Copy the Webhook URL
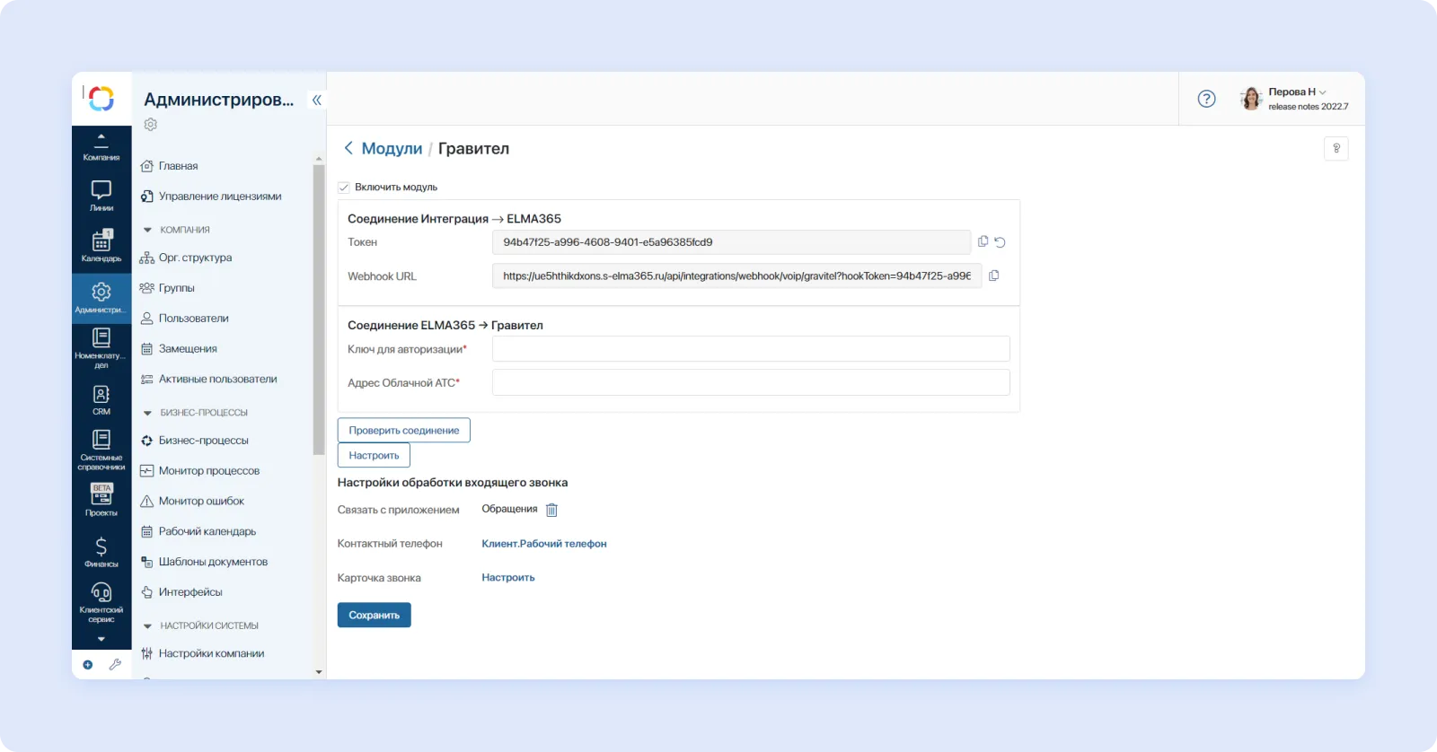1437x752 pixels. [993, 275]
